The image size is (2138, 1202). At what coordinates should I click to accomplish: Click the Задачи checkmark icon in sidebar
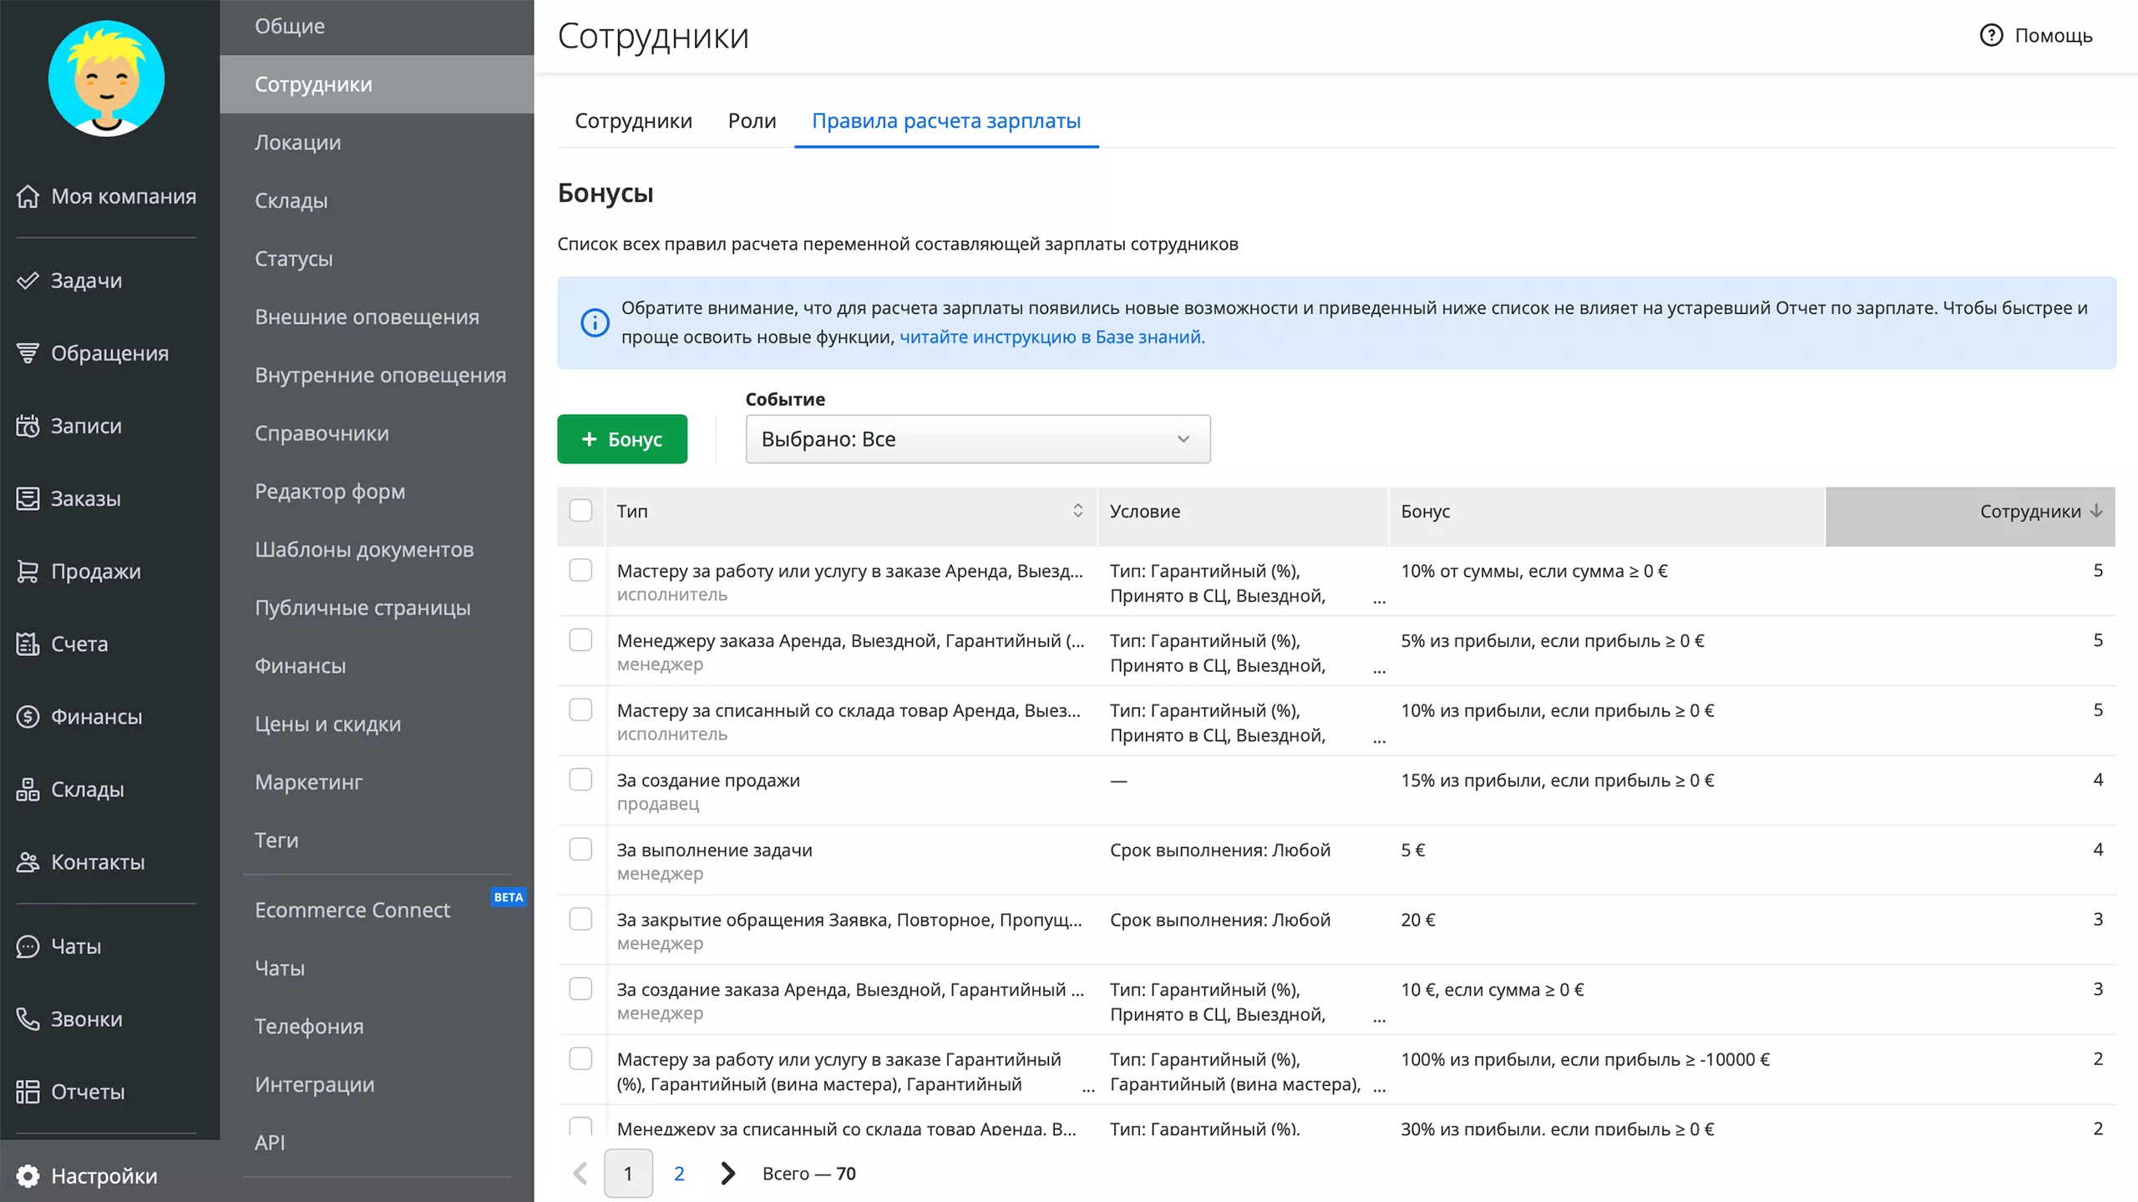point(28,280)
